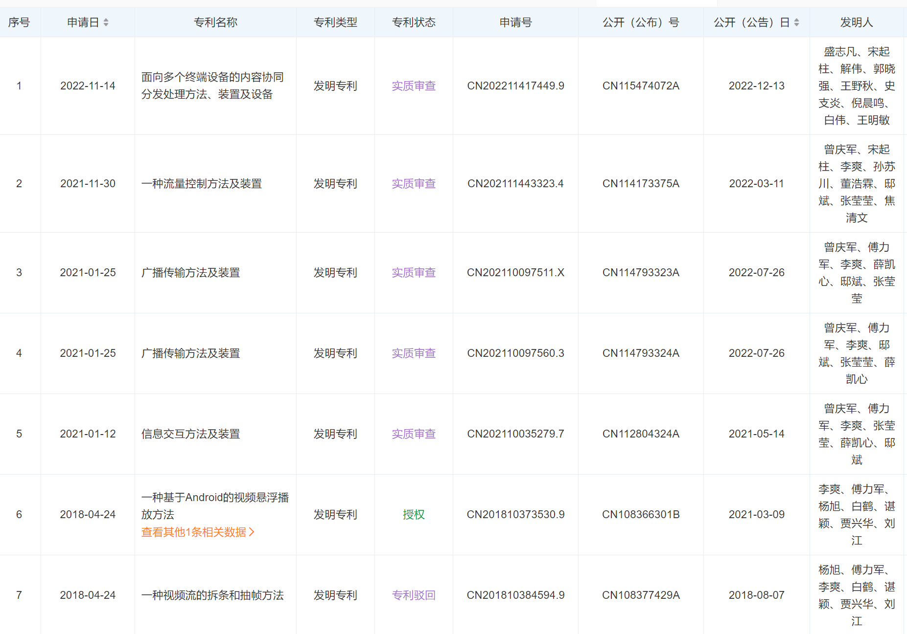Click chevron after 查看其他1条相关数据

coord(252,532)
